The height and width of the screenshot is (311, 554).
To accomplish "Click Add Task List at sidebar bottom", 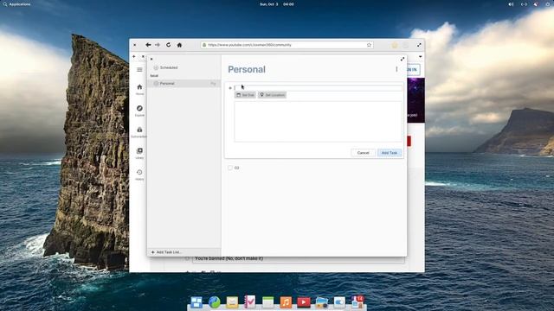I will click(165, 252).
